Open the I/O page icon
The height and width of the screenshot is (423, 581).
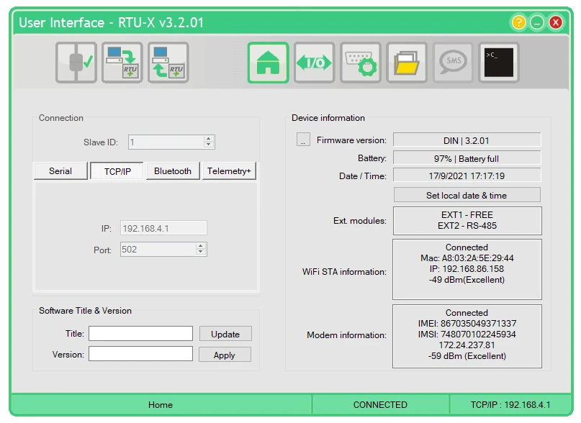pos(314,63)
